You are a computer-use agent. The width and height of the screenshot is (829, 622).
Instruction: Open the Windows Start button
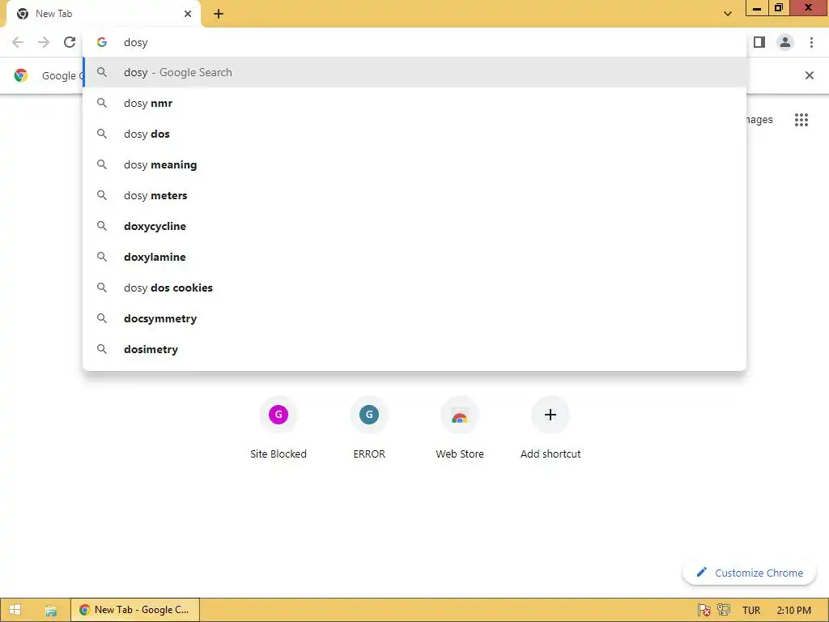point(15,610)
